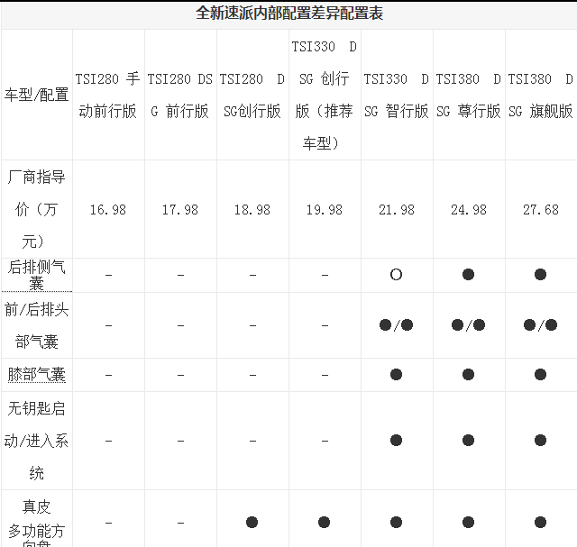Click 无钥匙启动 dot under 尊行版
This screenshot has width=577, height=547.
click(x=468, y=441)
